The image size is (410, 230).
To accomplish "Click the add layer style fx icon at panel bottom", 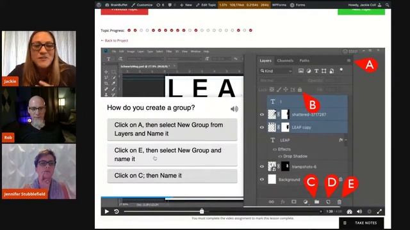I will tap(283, 202).
